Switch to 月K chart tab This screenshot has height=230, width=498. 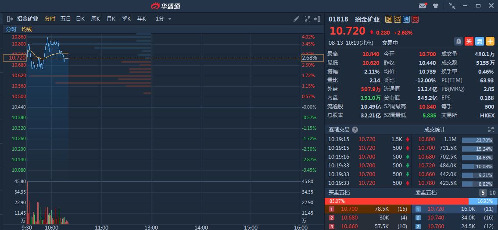(111, 19)
